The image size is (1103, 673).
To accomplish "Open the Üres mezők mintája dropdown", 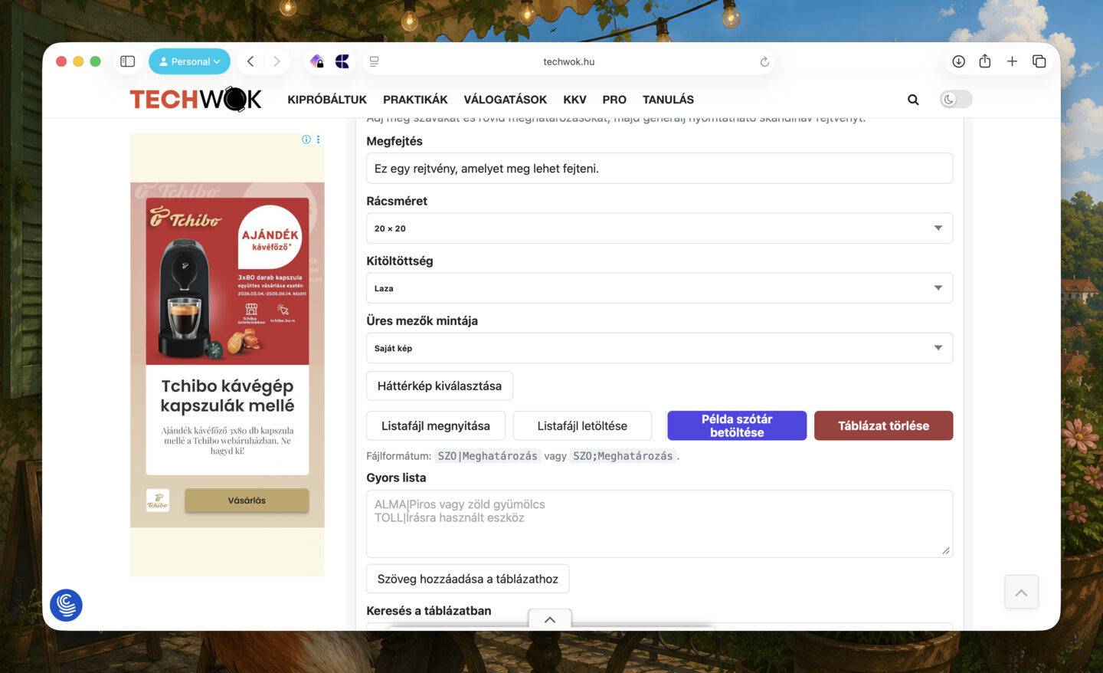I will pyautogui.click(x=660, y=348).
